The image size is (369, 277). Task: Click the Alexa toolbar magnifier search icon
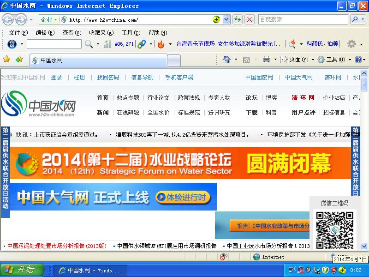pos(89,44)
